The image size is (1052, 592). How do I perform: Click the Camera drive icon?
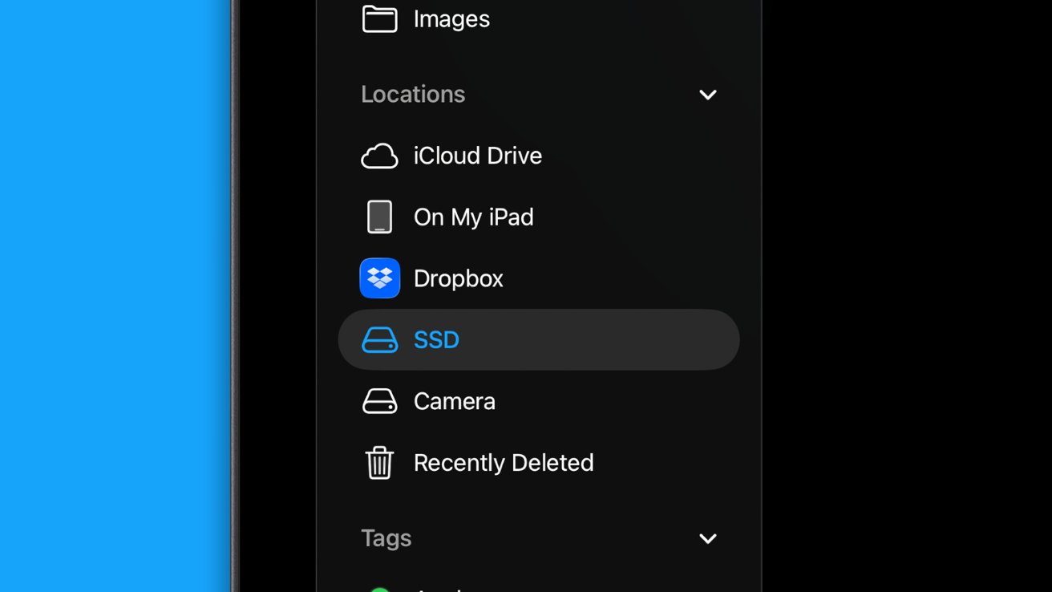(x=379, y=401)
